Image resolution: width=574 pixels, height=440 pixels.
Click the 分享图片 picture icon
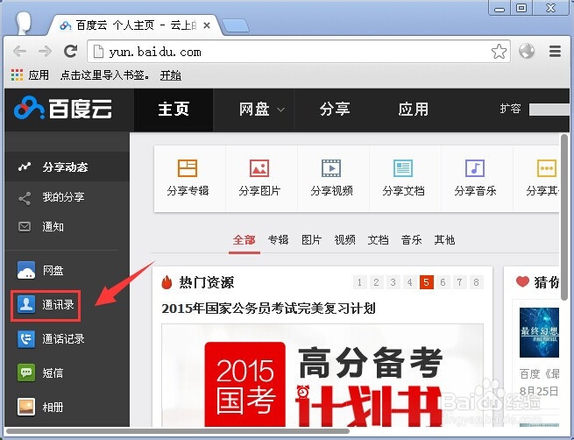click(259, 168)
